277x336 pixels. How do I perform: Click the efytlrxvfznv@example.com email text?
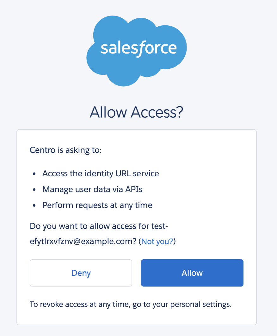[83, 242]
